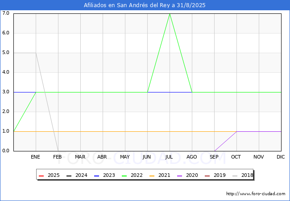Click the purple line point at OCT

(236, 131)
